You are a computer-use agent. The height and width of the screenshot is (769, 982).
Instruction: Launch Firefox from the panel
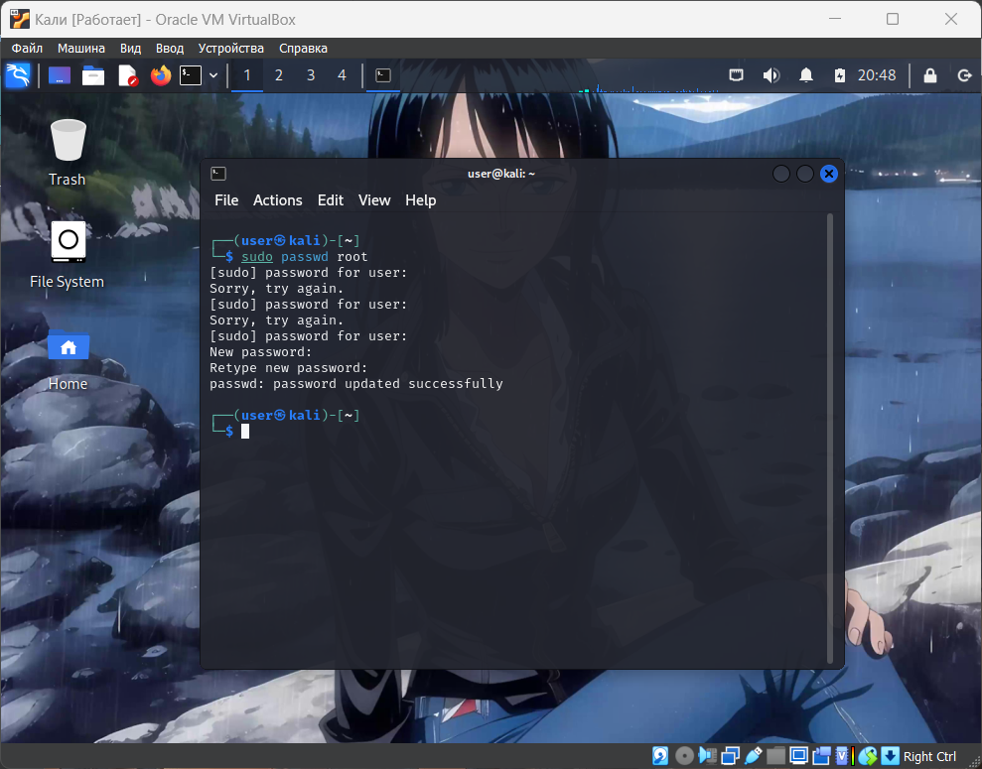click(x=161, y=75)
